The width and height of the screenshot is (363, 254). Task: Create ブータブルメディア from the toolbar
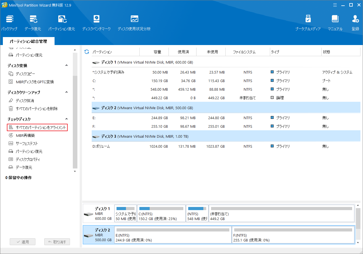(308, 23)
